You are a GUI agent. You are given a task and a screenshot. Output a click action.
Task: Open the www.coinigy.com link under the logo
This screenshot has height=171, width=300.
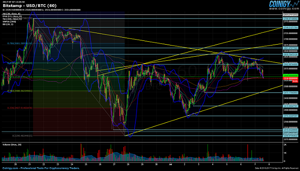pyautogui.click(x=284, y=9)
